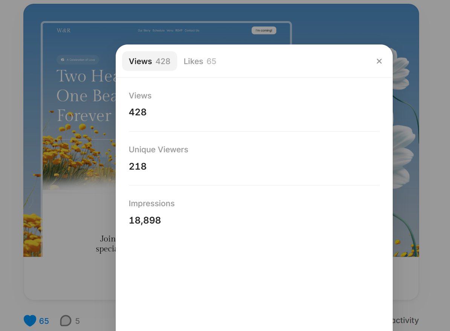Open comments via speech bubble icon

[x=66, y=321]
